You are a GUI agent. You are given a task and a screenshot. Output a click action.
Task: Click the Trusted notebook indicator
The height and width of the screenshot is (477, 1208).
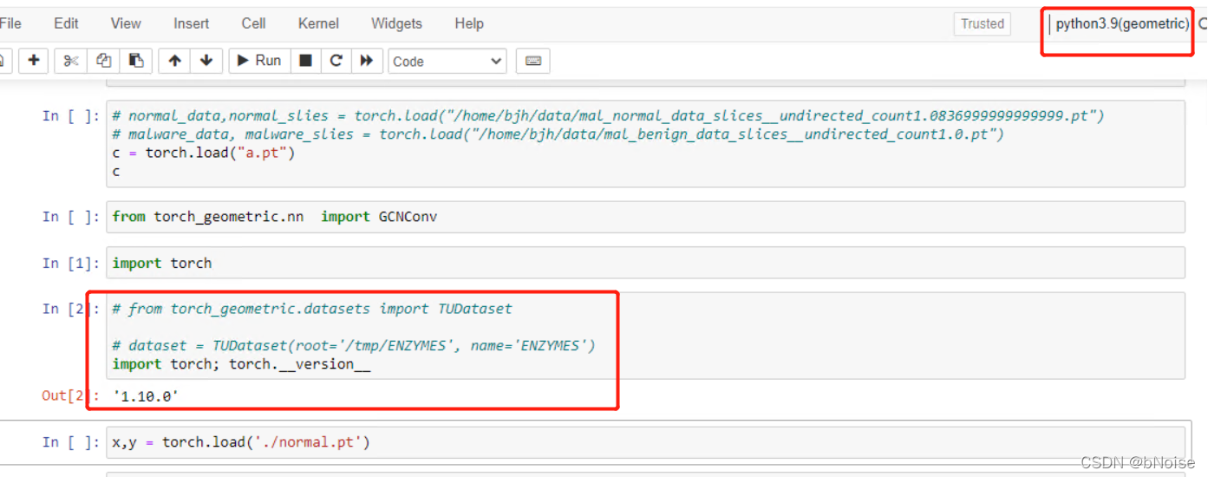[x=983, y=24]
